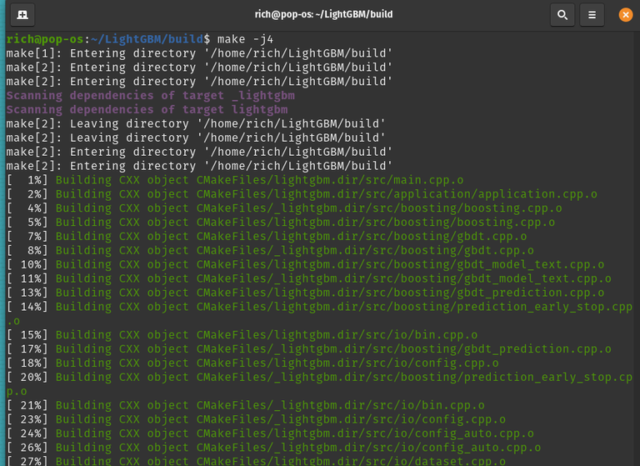Click the 10% line building gbdt_model_text.cpp.o
This screenshot has width=640, height=466.
point(305,264)
